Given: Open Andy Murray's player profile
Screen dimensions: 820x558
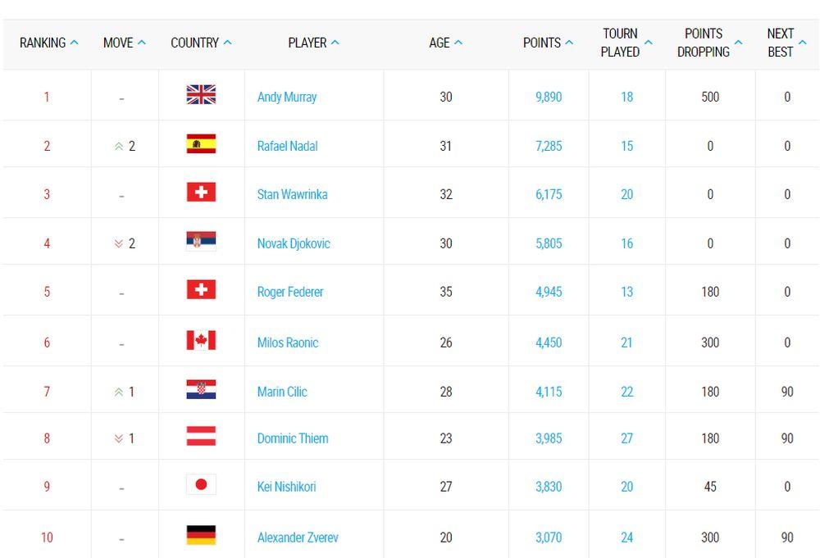Looking at the screenshot, I should coord(287,97).
